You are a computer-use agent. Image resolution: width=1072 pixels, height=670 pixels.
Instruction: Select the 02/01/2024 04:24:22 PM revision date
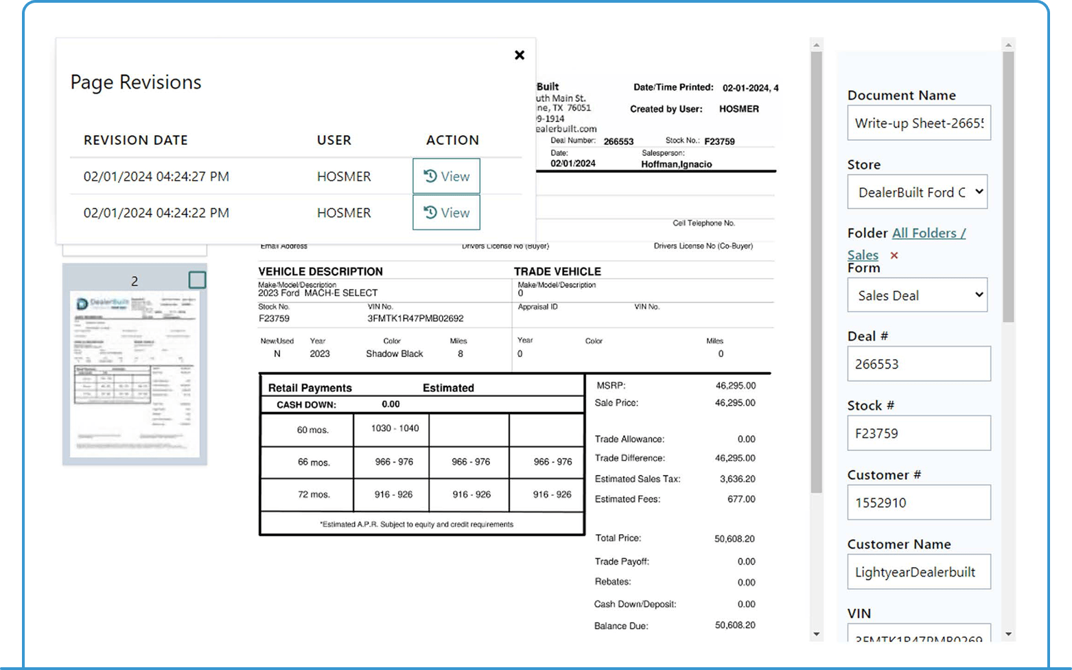(x=156, y=213)
